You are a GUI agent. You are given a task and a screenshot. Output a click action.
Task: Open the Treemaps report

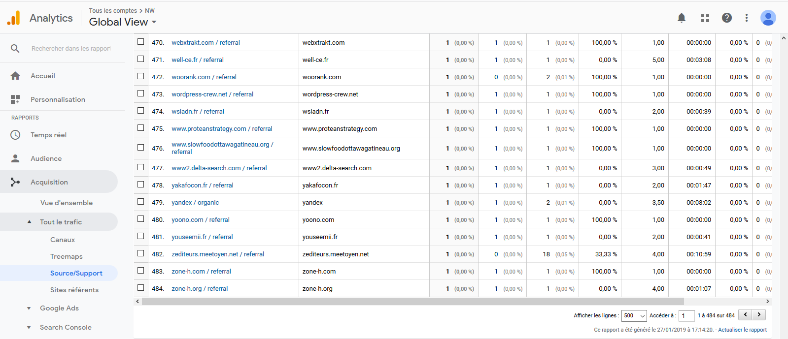67,256
